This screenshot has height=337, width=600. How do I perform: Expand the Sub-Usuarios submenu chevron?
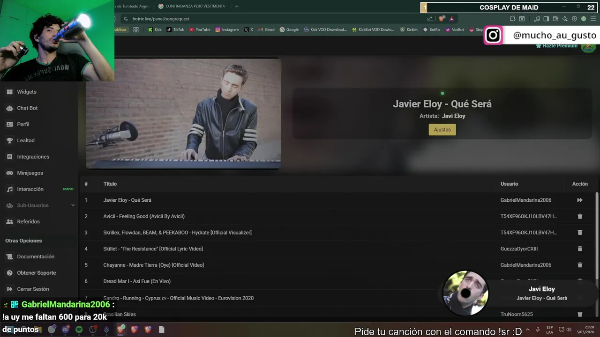click(x=73, y=205)
